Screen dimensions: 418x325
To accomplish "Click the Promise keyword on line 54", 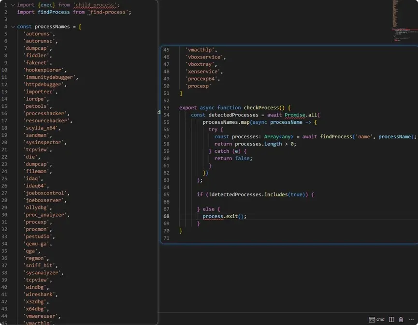I will (295, 115).
